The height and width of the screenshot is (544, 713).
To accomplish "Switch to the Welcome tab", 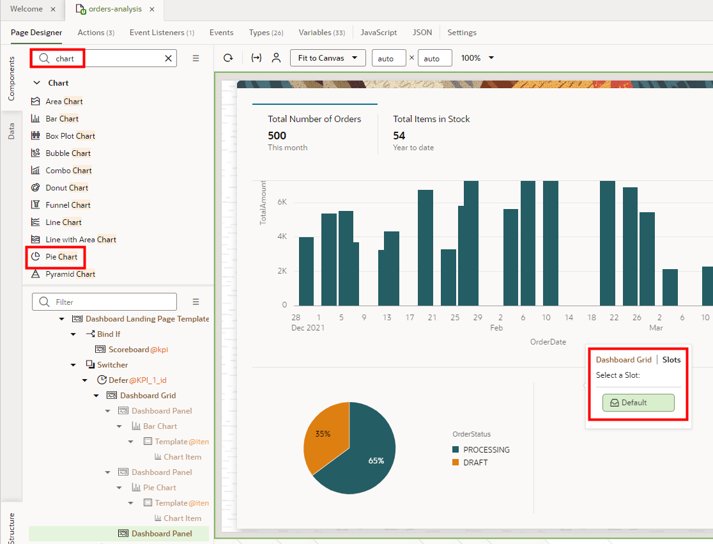I will 26,10.
